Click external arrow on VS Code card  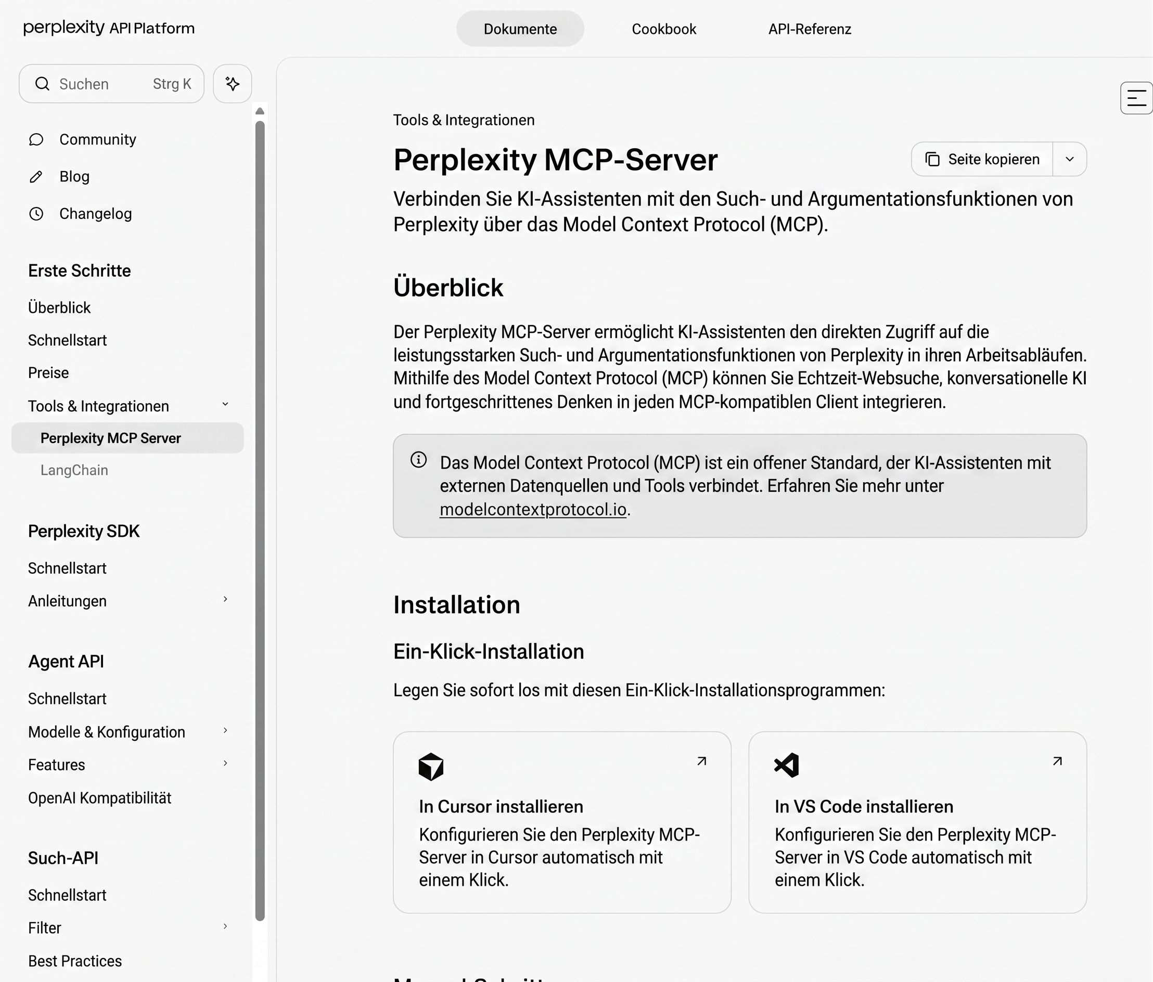click(1057, 761)
